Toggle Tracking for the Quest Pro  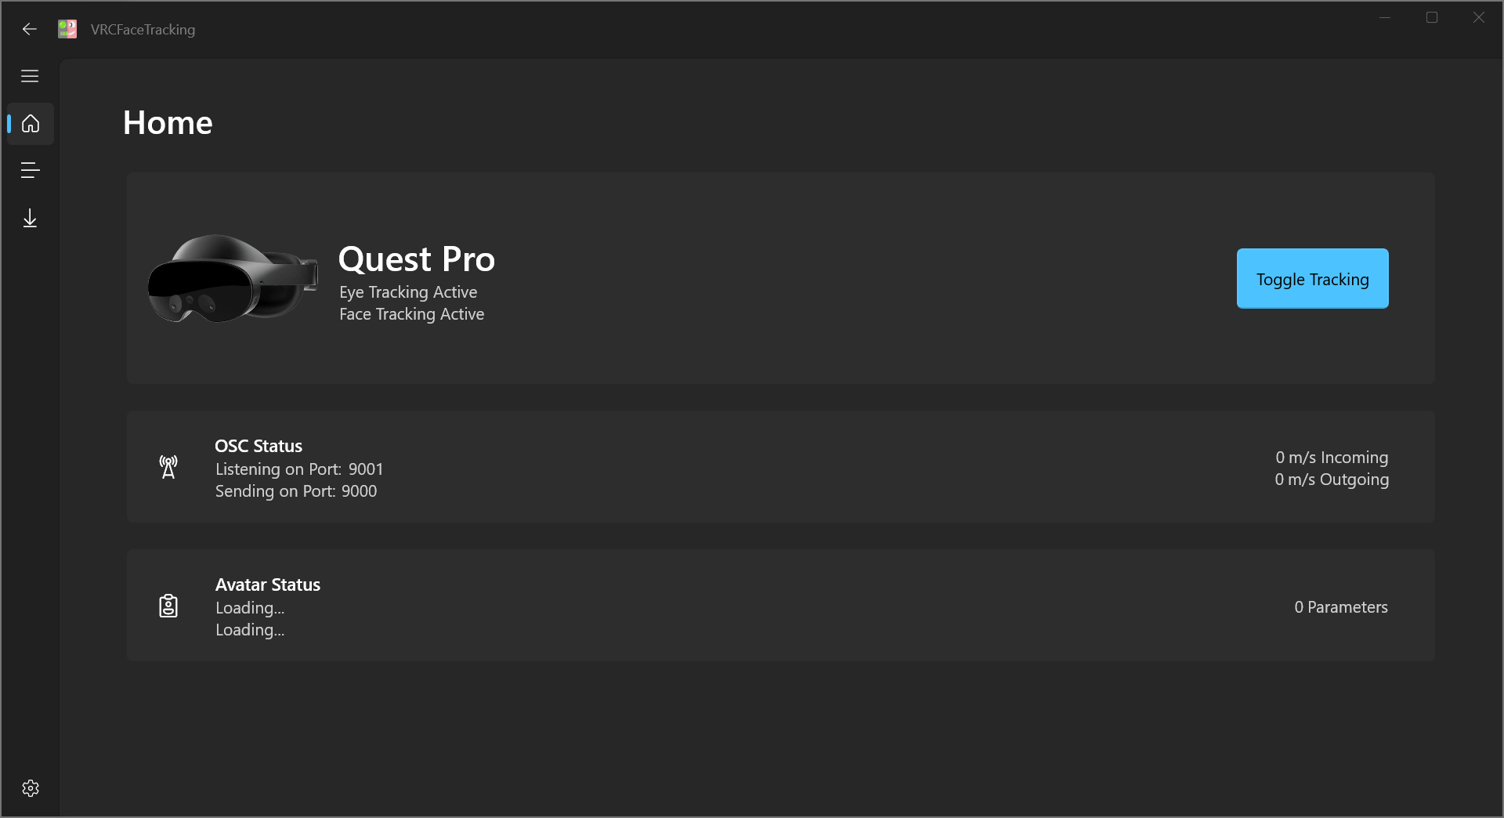click(x=1311, y=278)
